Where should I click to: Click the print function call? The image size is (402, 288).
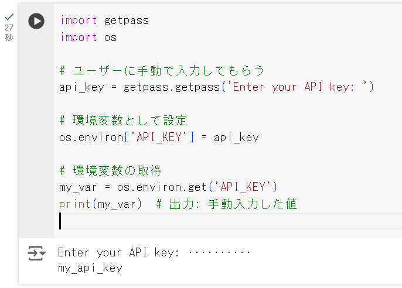[71, 204]
